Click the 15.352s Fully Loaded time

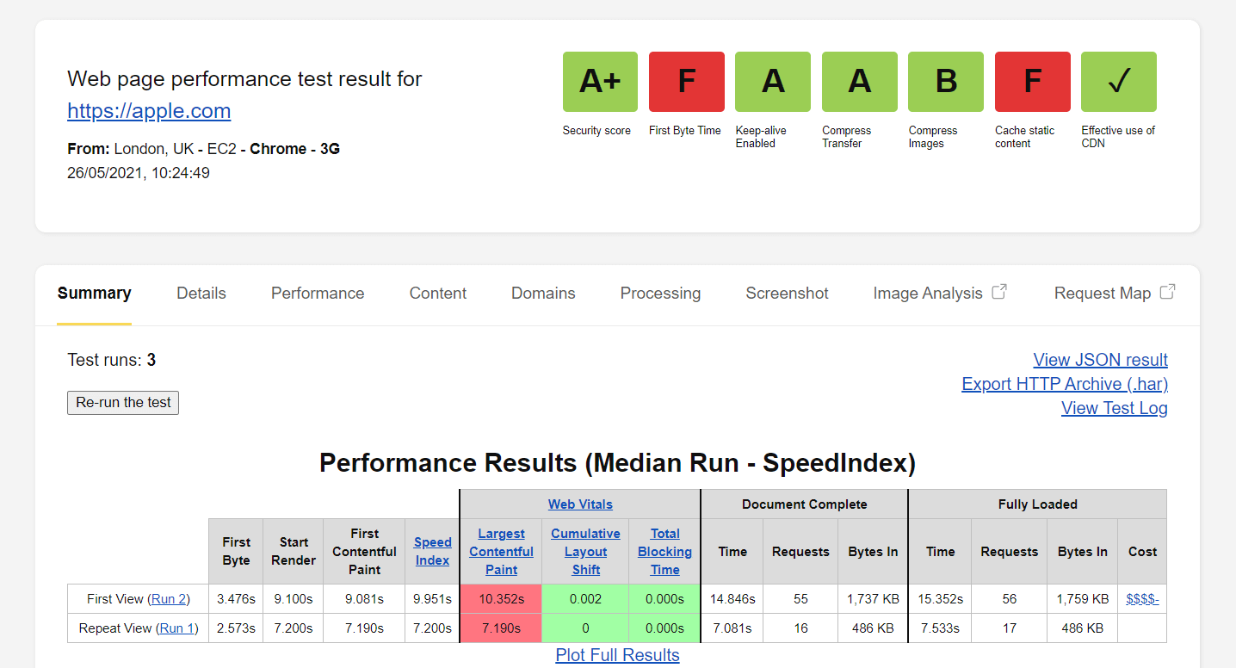point(940,598)
